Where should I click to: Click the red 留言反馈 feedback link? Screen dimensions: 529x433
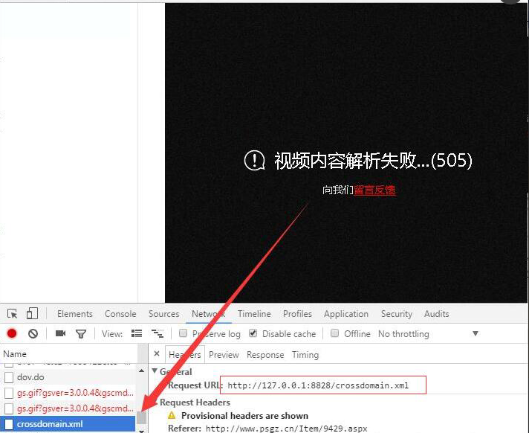pyautogui.click(x=374, y=190)
